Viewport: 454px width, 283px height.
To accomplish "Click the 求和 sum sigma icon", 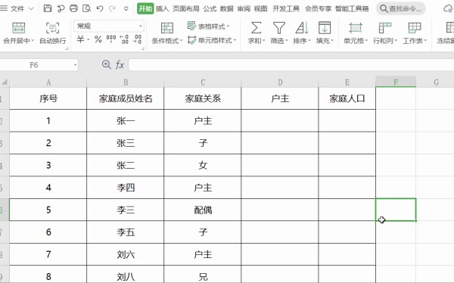I will click(x=256, y=28).
